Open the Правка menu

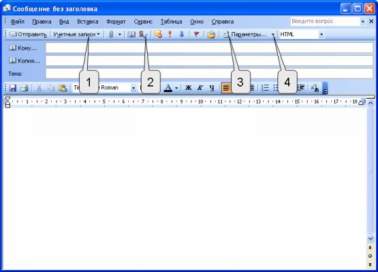coord(42,22)
